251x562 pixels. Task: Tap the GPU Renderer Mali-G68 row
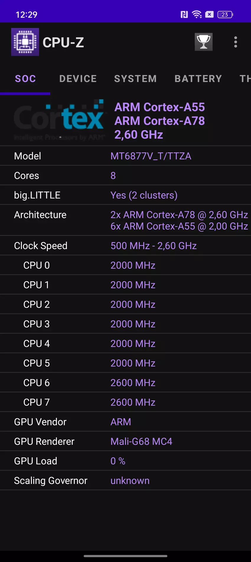pyautogui.click(x=125, y=441)
